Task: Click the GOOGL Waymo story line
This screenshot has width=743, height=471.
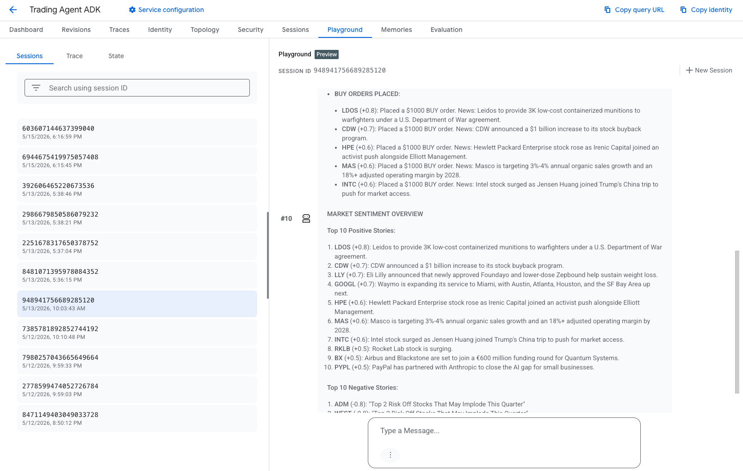Action: click(x=492, y=289)
